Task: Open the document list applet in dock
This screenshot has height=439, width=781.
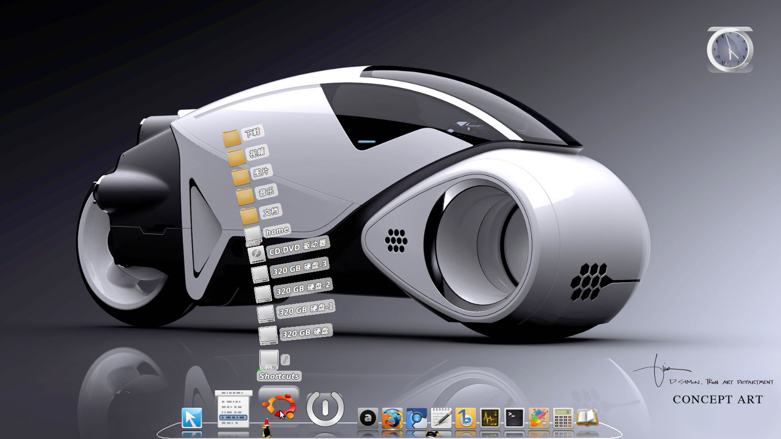Action: click(x=233, y=409)
